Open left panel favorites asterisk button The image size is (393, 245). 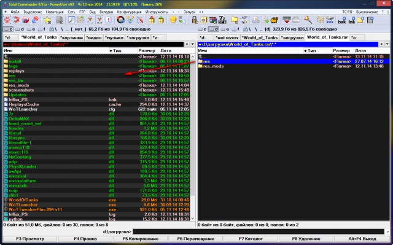point(187,44)
